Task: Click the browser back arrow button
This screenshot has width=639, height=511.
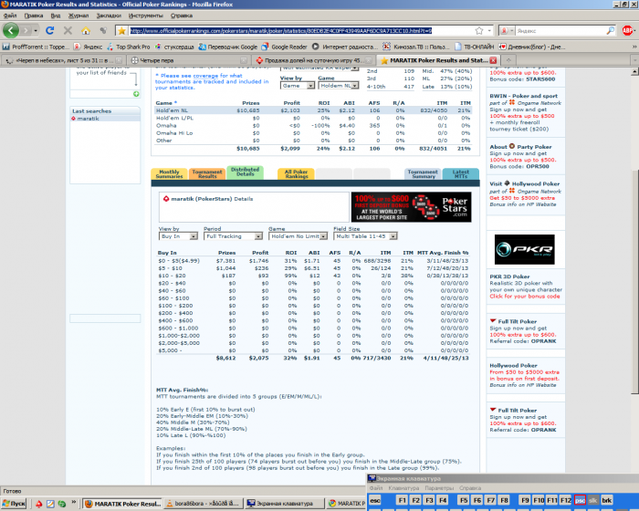Action: [11, 30]
